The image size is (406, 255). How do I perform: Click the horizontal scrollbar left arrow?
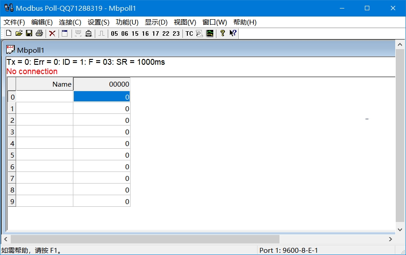tap(6, 239)
